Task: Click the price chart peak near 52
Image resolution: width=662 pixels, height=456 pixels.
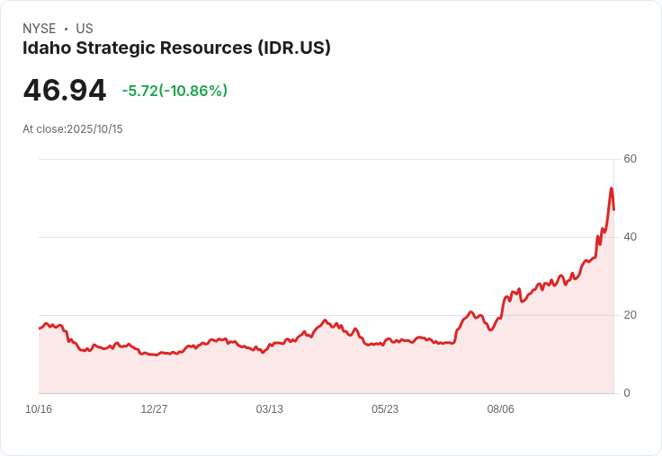Action: (x=612, y=189)
